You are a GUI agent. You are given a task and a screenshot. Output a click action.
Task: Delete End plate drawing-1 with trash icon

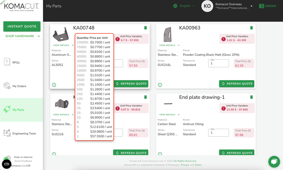click(x=252, y=97)
